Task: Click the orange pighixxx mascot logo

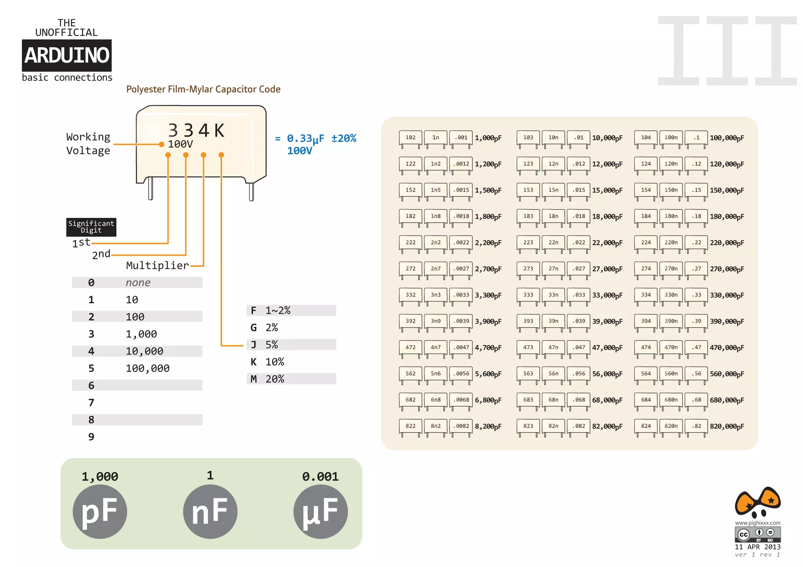Action: [x=758, y=502]
